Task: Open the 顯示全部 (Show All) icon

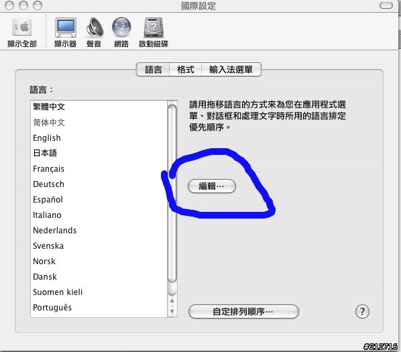Action: pos(22,33)
